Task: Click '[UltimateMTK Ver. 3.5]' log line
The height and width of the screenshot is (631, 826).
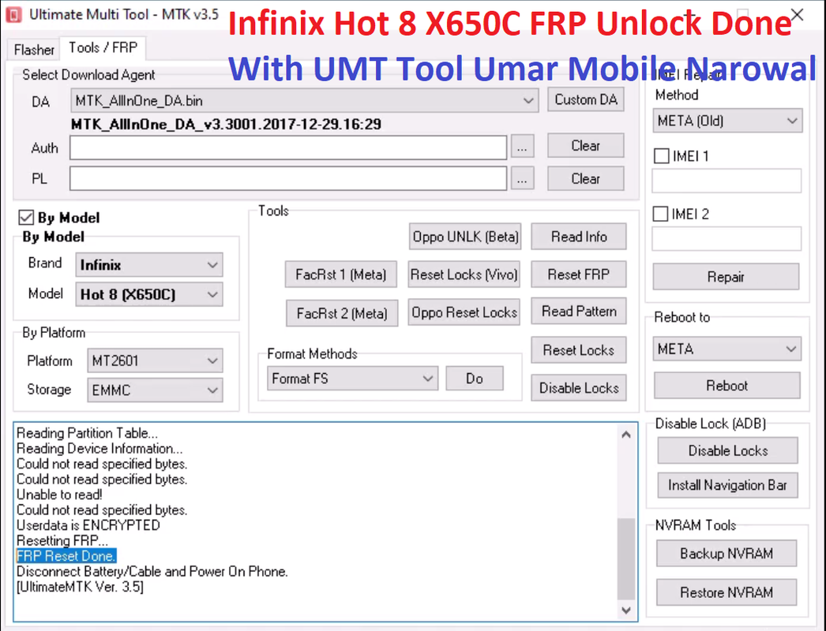Action: tap(80, 587)
